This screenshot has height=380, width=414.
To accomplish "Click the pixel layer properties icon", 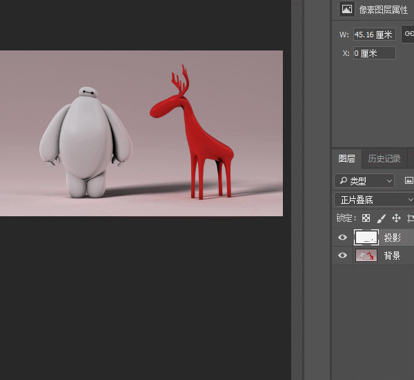I will point(346,10).
